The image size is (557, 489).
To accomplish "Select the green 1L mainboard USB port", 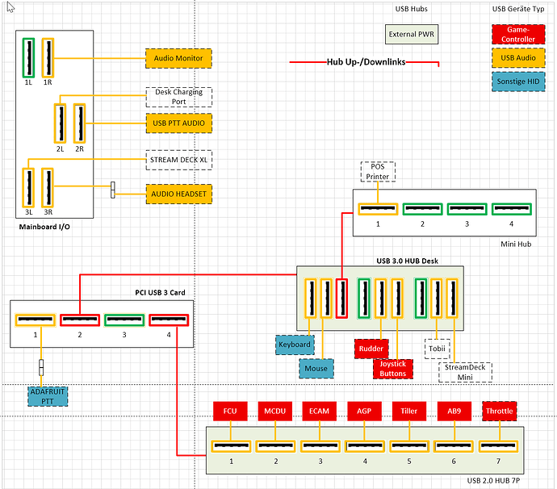I will pyautogui.click(x=28, y=58).
